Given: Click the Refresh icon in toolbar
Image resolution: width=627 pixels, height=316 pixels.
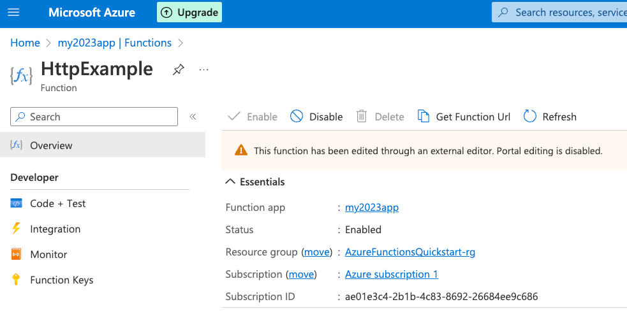Looking at the screenshot, I should pyautogui.click(x=530, y=116).
